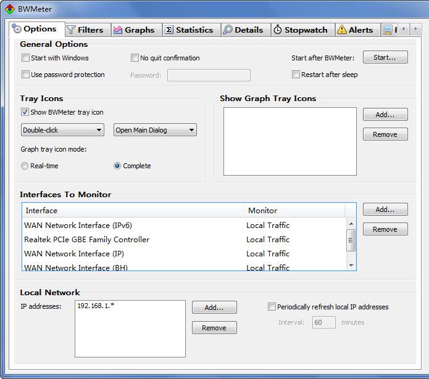Select the Real-time radio button
Viewport: 429px width, 379px height.
click(25, 166)
